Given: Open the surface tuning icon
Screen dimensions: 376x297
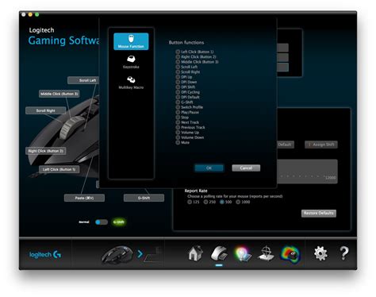Looking at the screenshot, I should point(266,253).
